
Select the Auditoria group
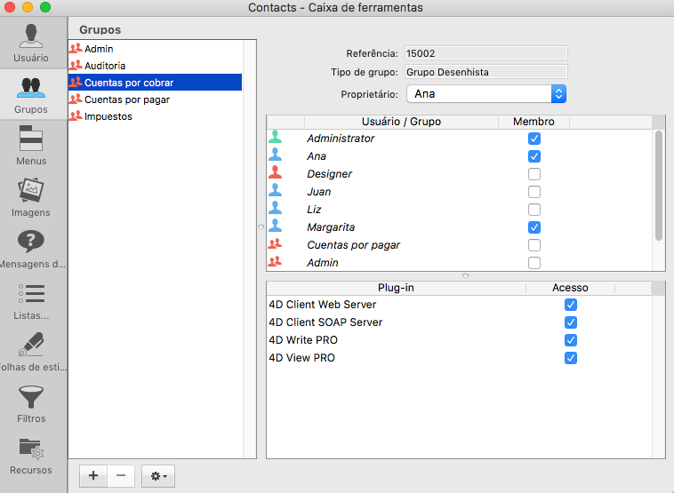tap(156, 66)
